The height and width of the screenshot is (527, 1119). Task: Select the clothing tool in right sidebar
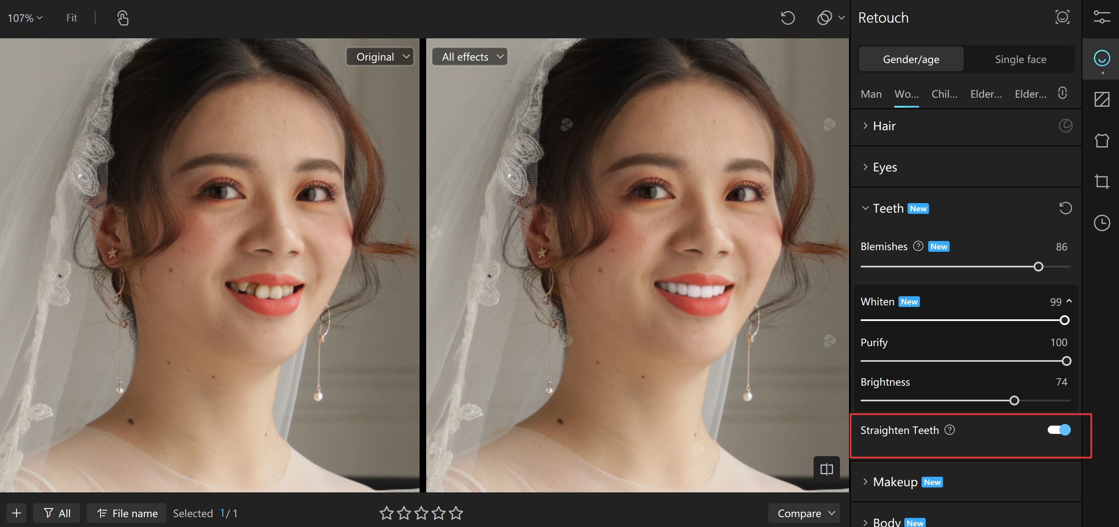point(1101,141)
